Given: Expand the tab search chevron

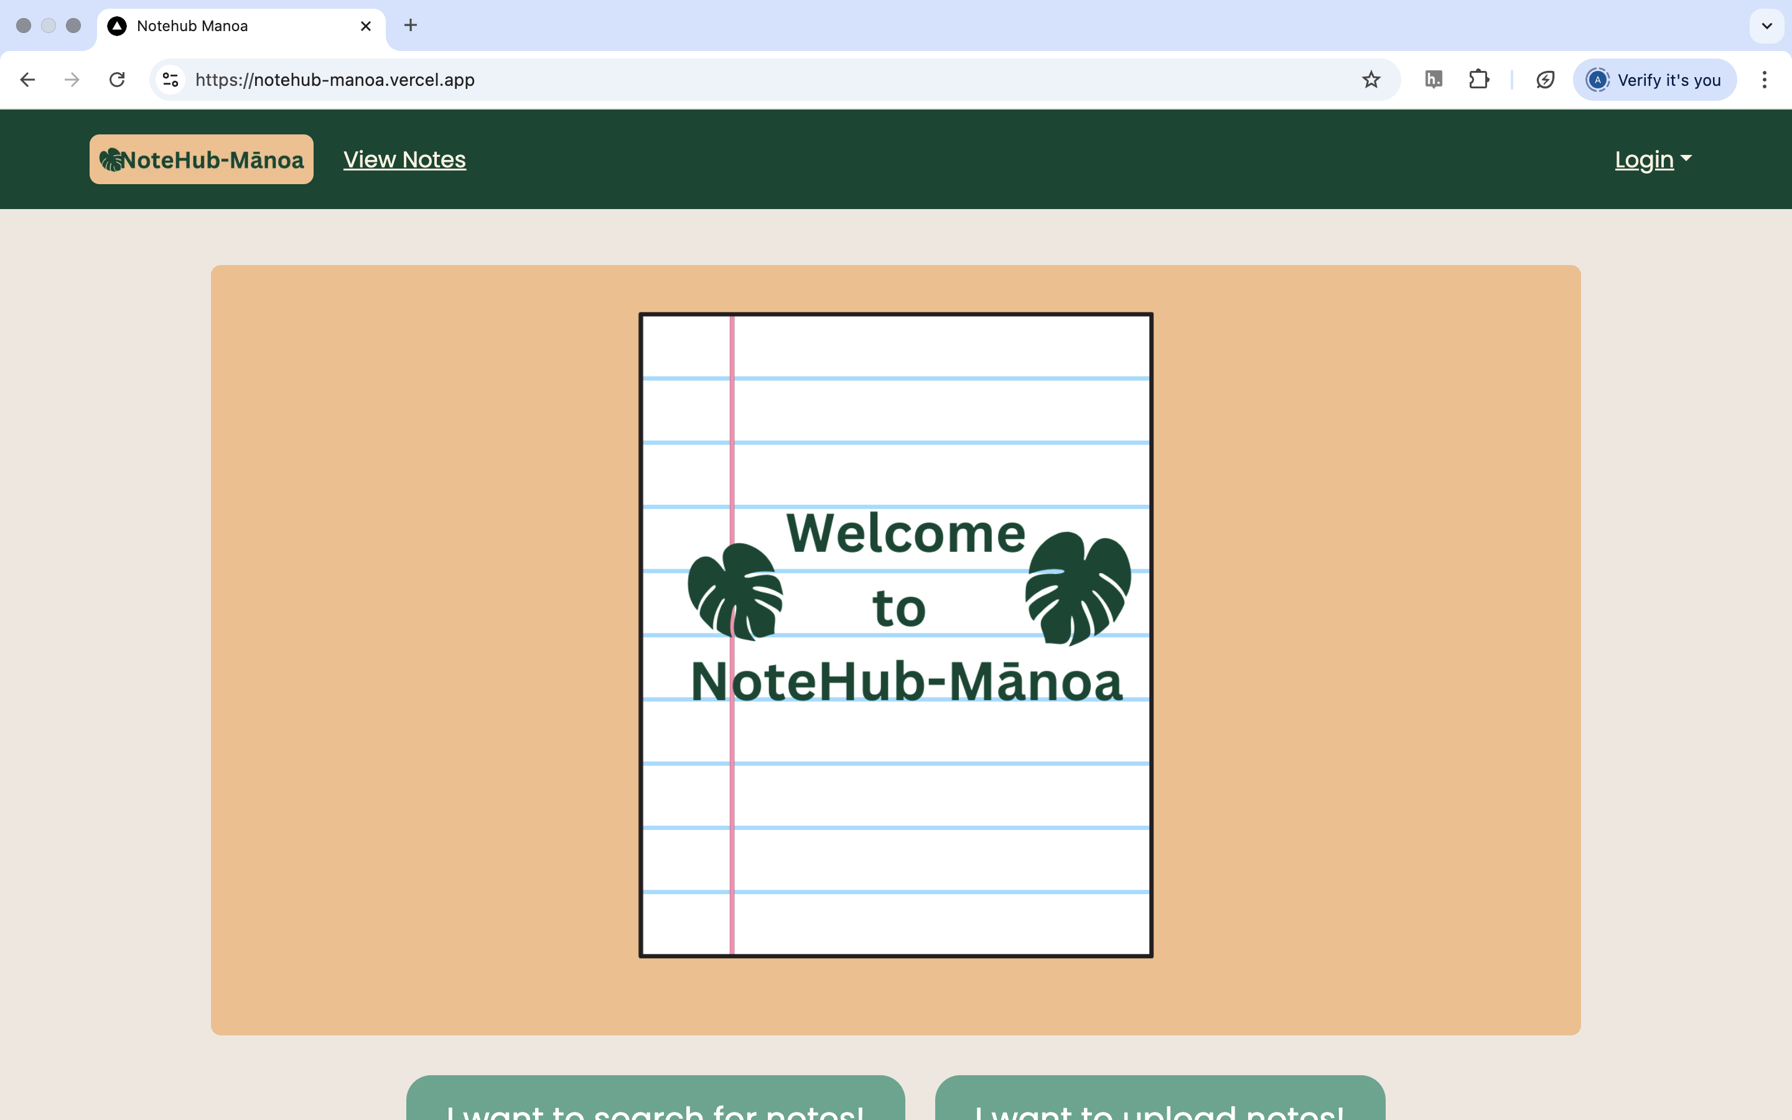Looking at the screenshot, I should [x=1767, y=26].
